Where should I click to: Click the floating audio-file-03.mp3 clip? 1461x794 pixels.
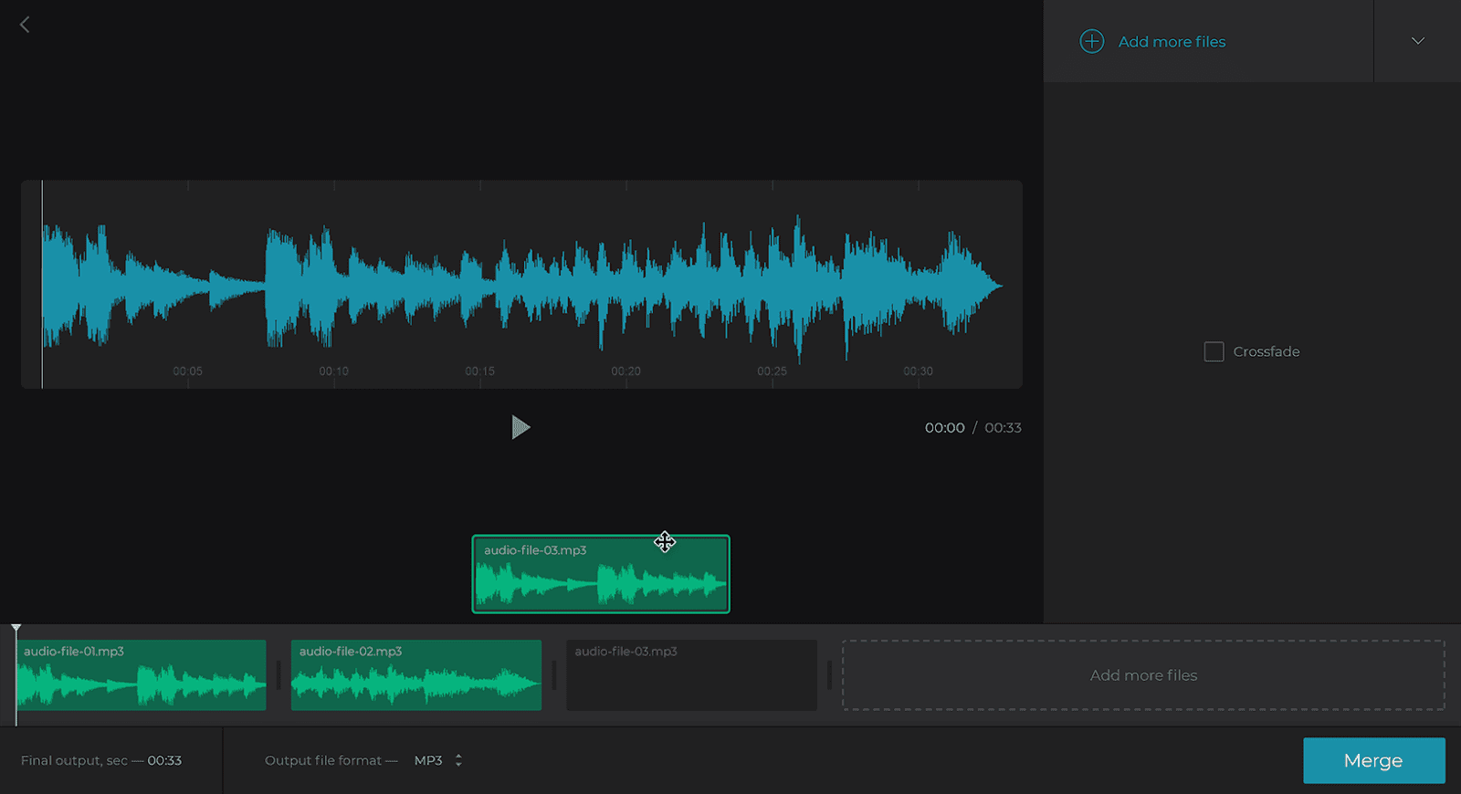[x=601, y=574]
